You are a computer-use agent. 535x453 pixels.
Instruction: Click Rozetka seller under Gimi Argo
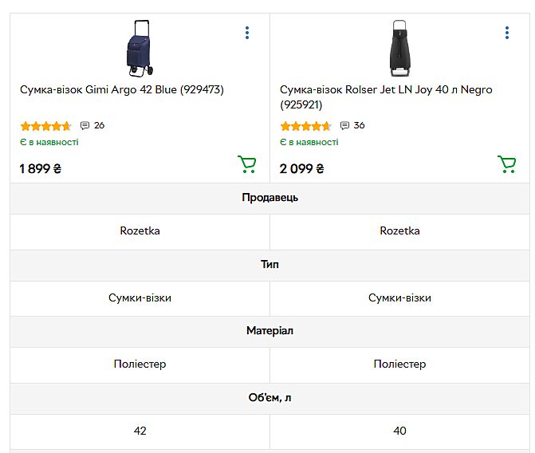tap(140, 231)
